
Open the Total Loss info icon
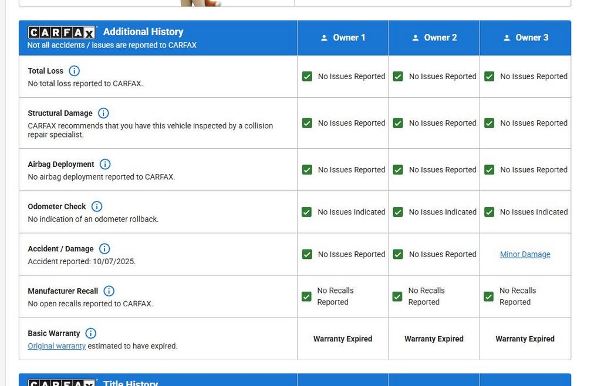coord(74,71)
